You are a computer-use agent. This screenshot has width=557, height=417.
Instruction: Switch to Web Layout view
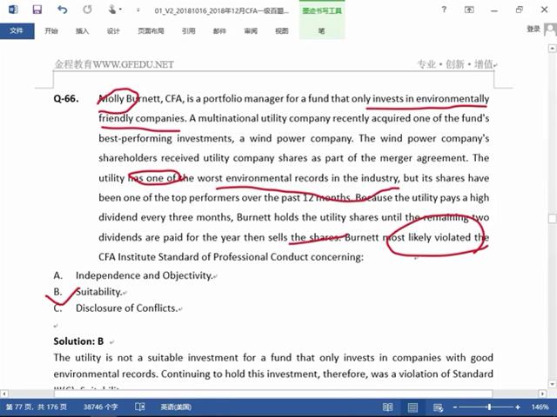tap(438, 407)
